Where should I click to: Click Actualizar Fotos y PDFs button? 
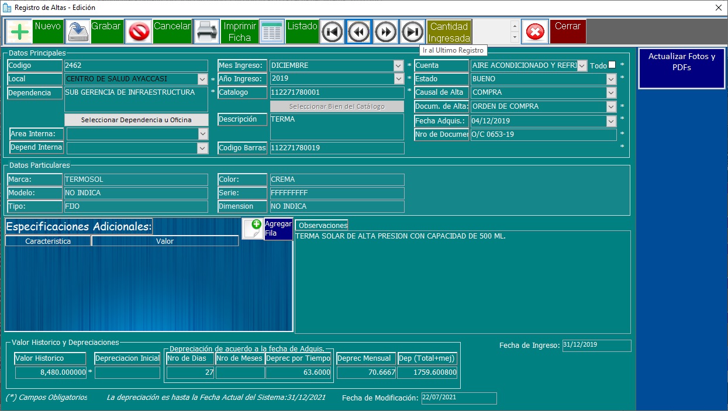pyautogui.click(x=681, y=68)
